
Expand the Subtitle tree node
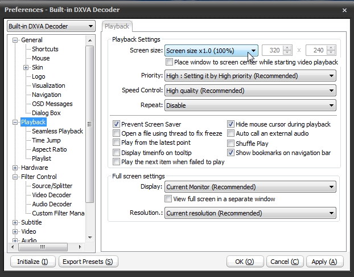tap(15, 222)
